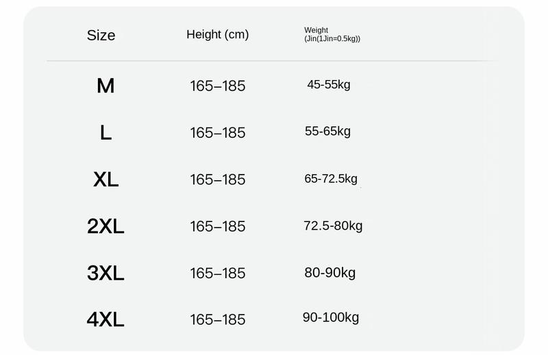
Task: Click the Size column header
Action: pos(101,36)
